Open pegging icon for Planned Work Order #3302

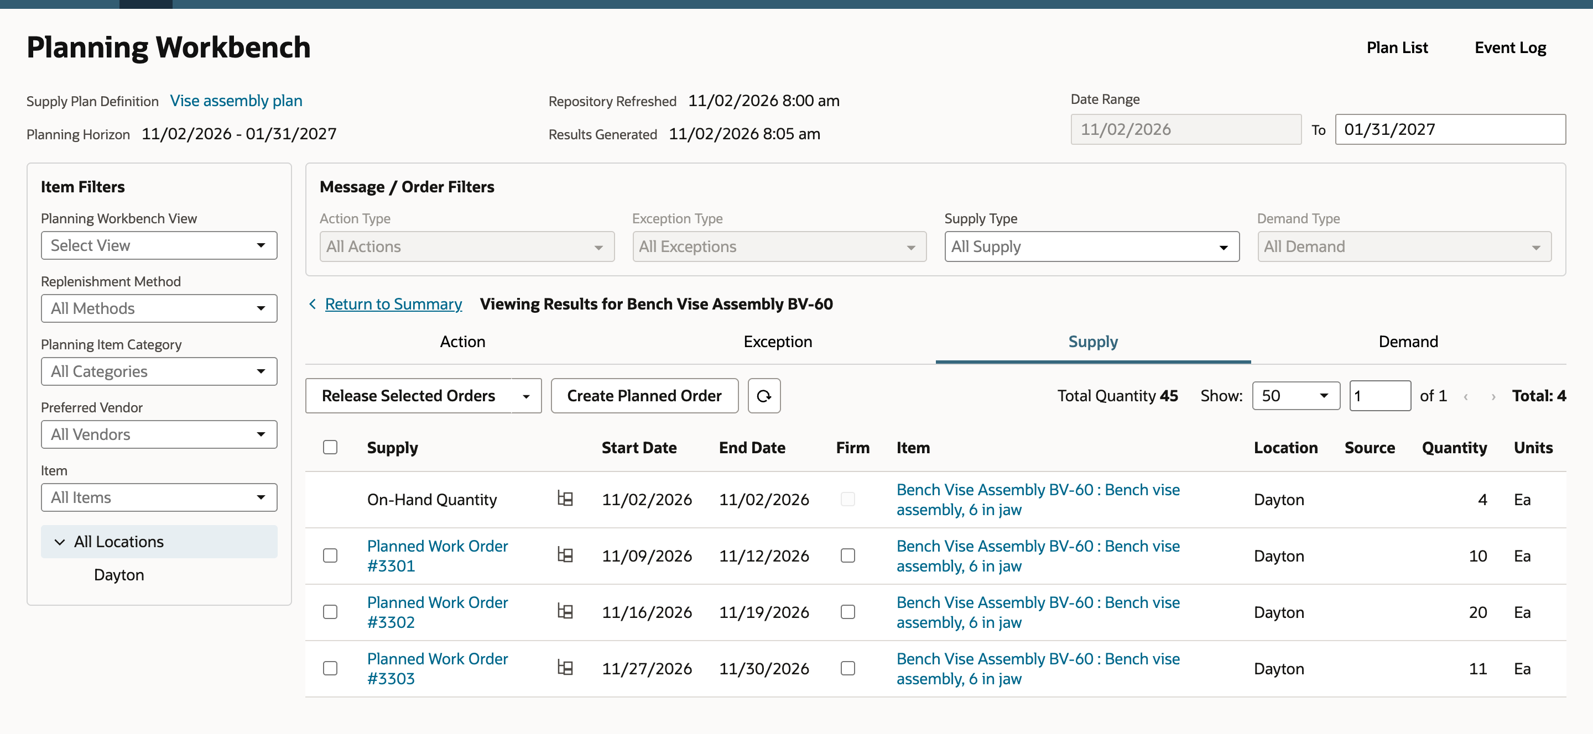(565, 611)
